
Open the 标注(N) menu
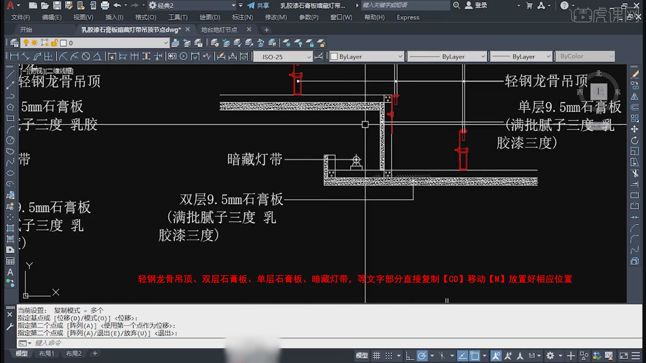242,17
